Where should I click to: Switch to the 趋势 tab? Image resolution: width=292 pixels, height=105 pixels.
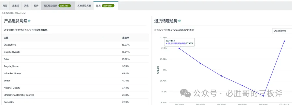click(36, 6)
